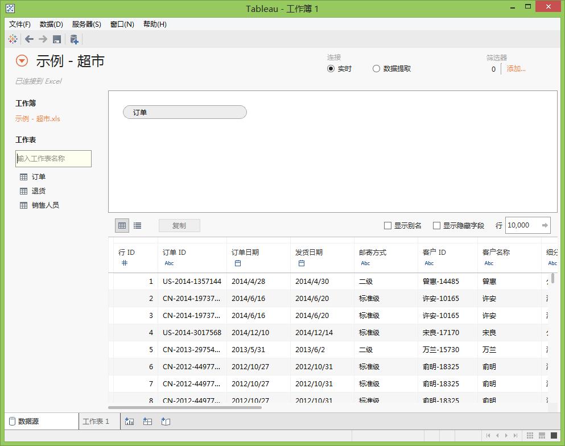Change data type of 订单日期 column
Screen dimensions: 565x446
(238, 263)
